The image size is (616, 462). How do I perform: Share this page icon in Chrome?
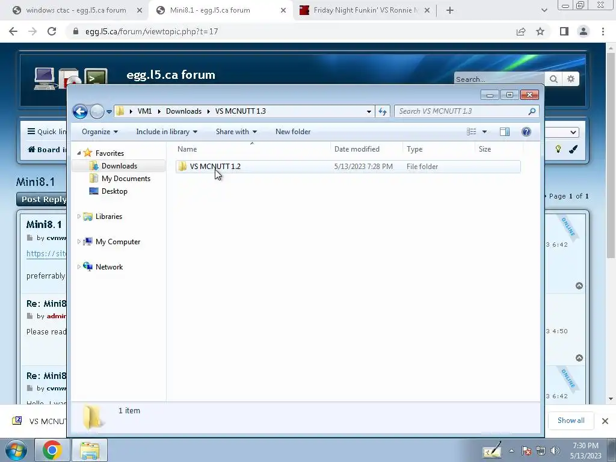click(x=521, y=31)
